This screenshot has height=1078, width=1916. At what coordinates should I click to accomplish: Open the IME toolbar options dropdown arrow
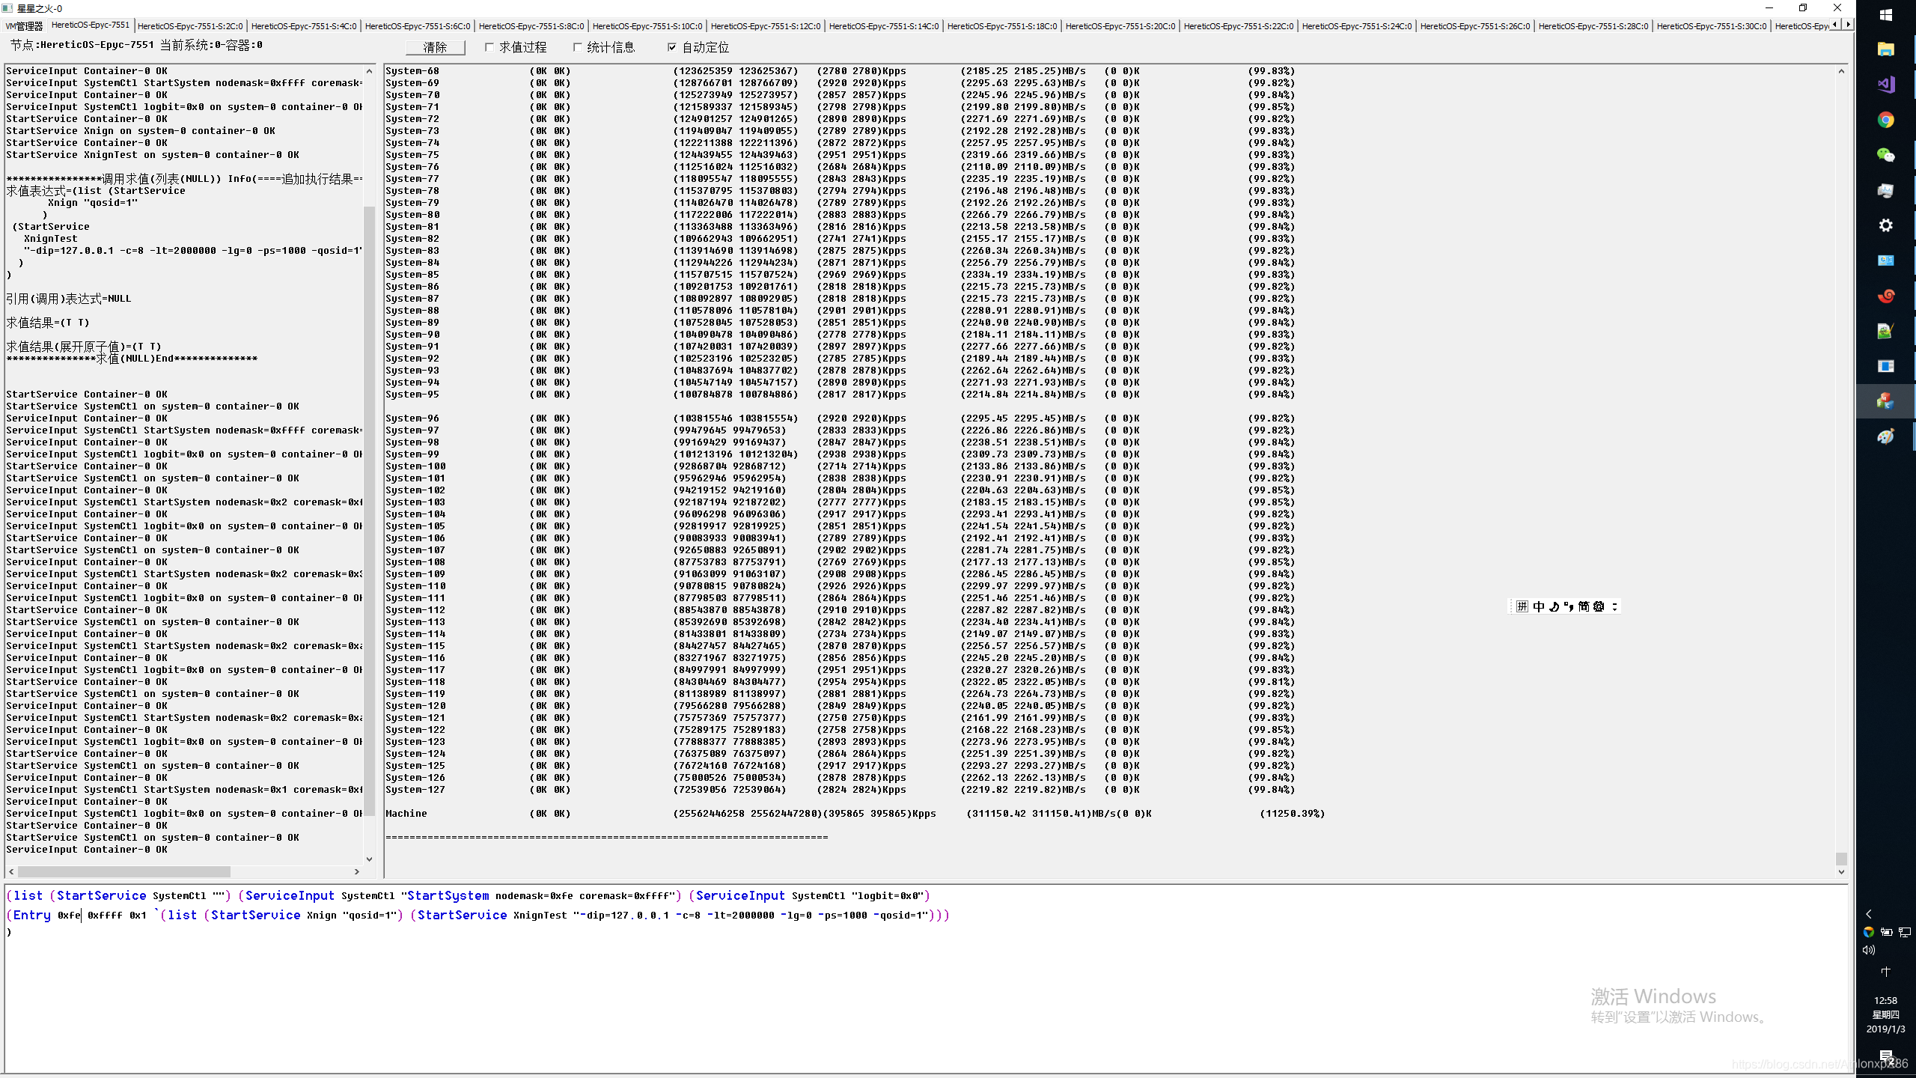tap(1614, 606)
